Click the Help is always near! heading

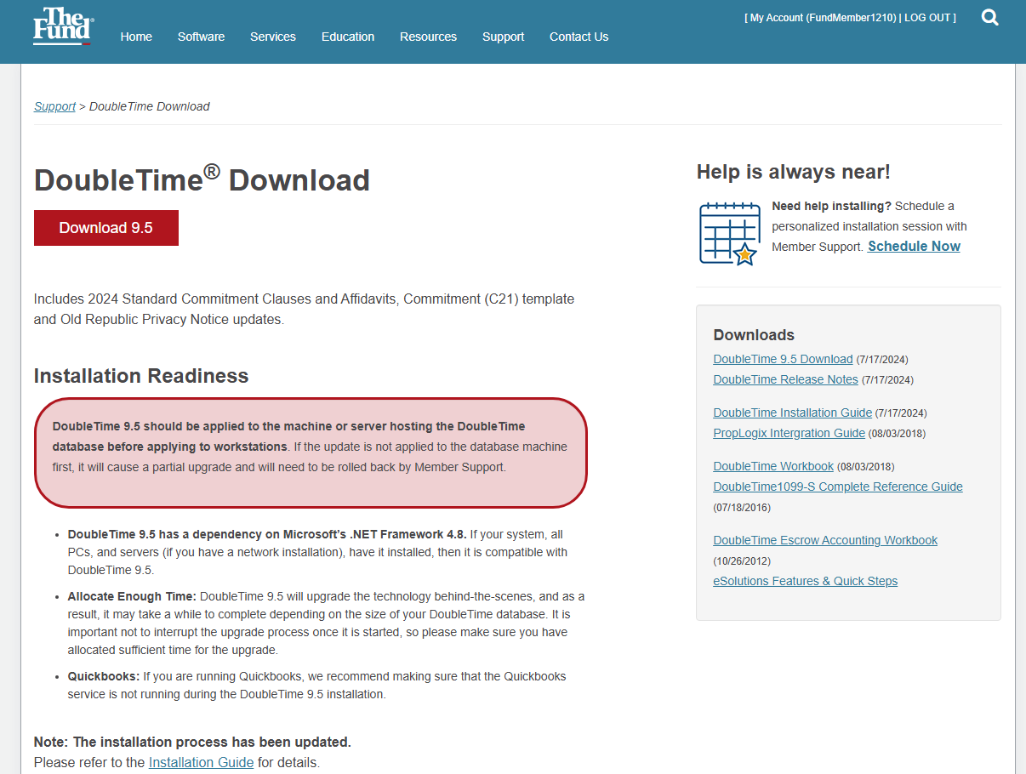coord(793,172)
